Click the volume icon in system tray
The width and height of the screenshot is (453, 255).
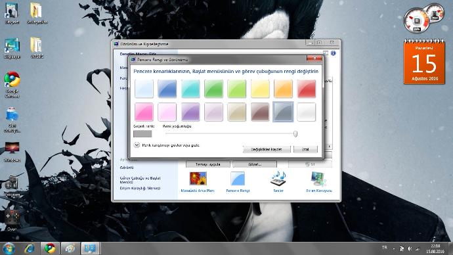[x=410, y=248]
